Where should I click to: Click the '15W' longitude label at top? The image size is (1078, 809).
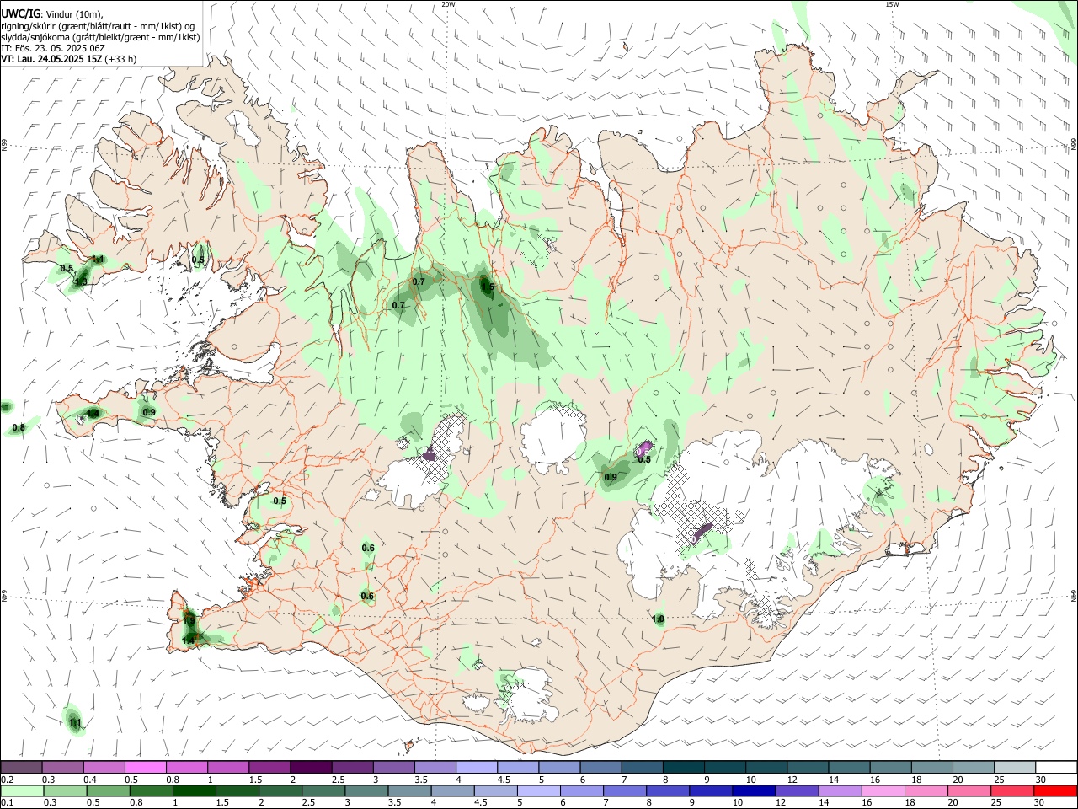893,4
